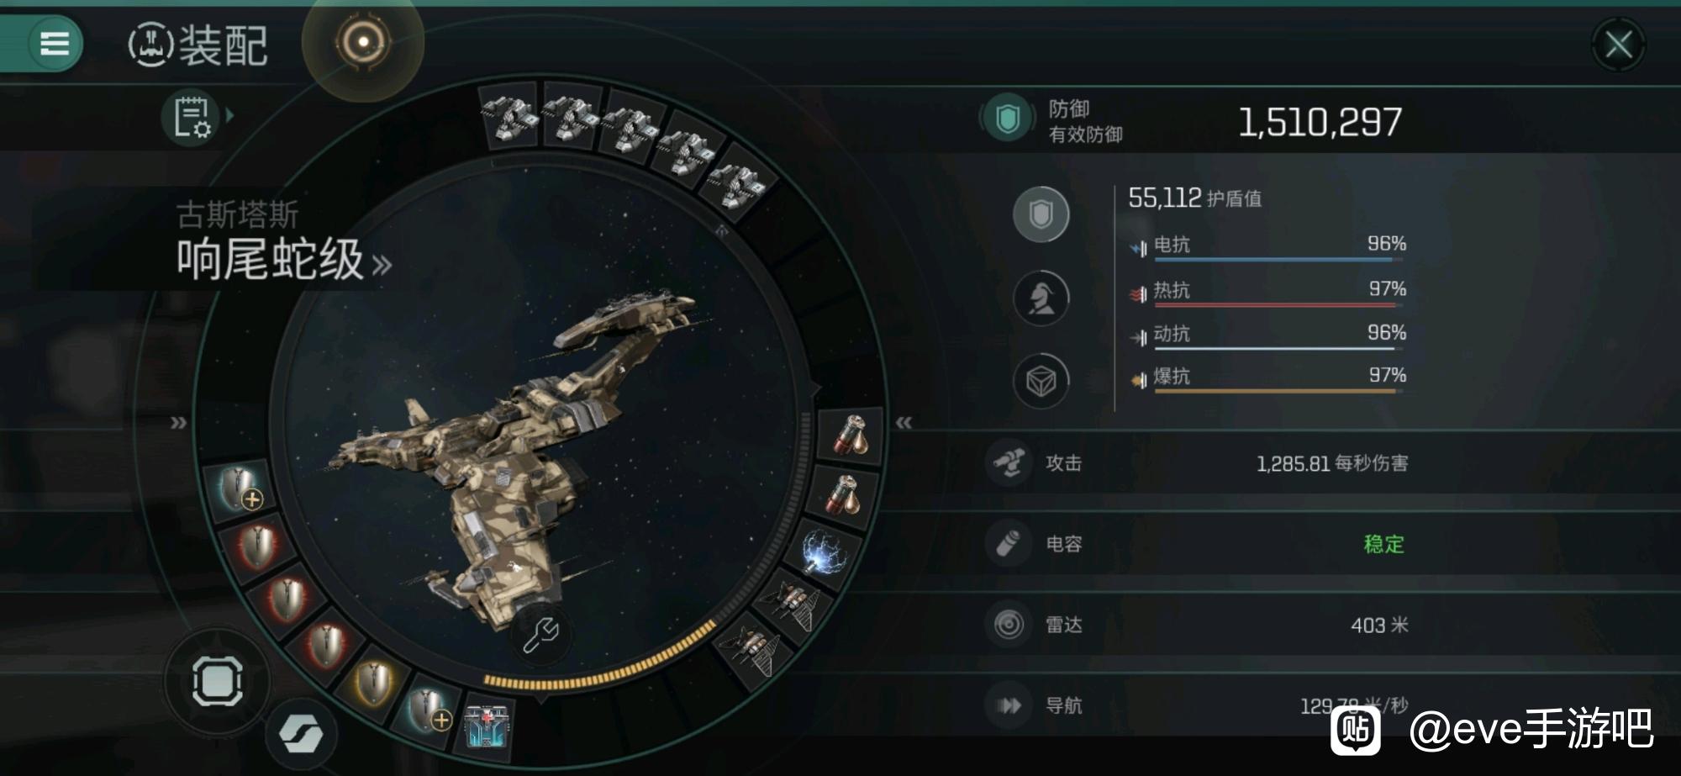The width and height of the screenshot is (1681, 776).
Task: Select the lightning orb mid slot module
Action: pyautogui.click(x=822, y=552)
